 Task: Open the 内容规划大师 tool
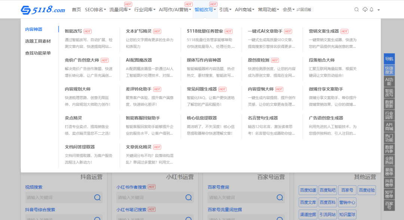point(77,89)
